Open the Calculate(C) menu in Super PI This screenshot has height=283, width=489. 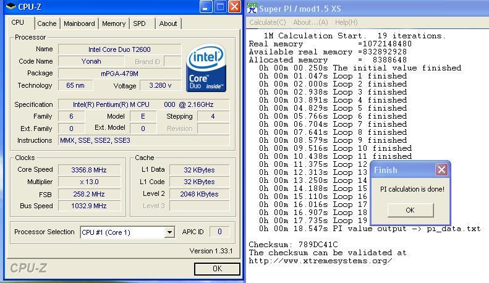(x=267, y=22)
